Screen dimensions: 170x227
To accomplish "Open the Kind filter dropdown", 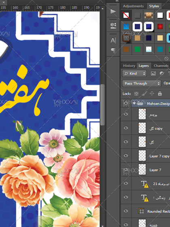I will (x=134, y=73).
